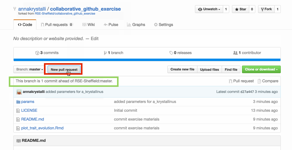The height and width of the screenshot is (150, 292).
Task: Fork the repository with the Fork button
Action: pyautogui.click(x=266, y=9)
